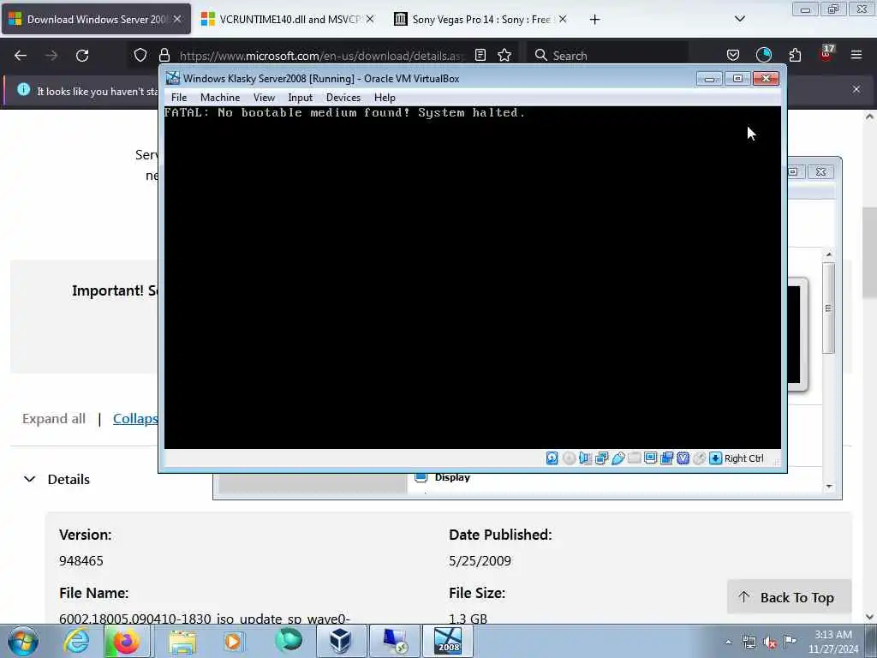Click the taskbar clock showing 3:13 AM

tap(833, 641)
